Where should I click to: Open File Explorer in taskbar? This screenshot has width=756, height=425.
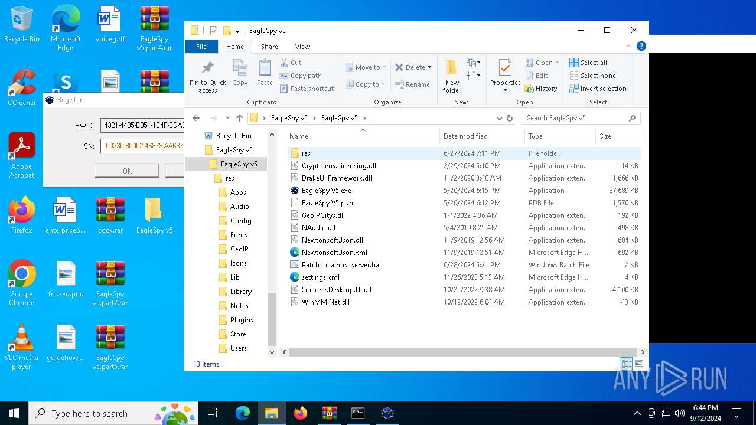271,413
